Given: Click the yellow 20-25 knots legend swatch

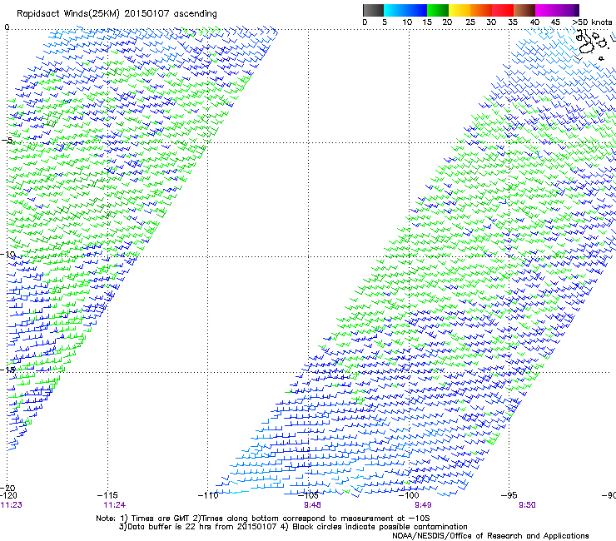Looking at the screenshot, I should 460,10.
